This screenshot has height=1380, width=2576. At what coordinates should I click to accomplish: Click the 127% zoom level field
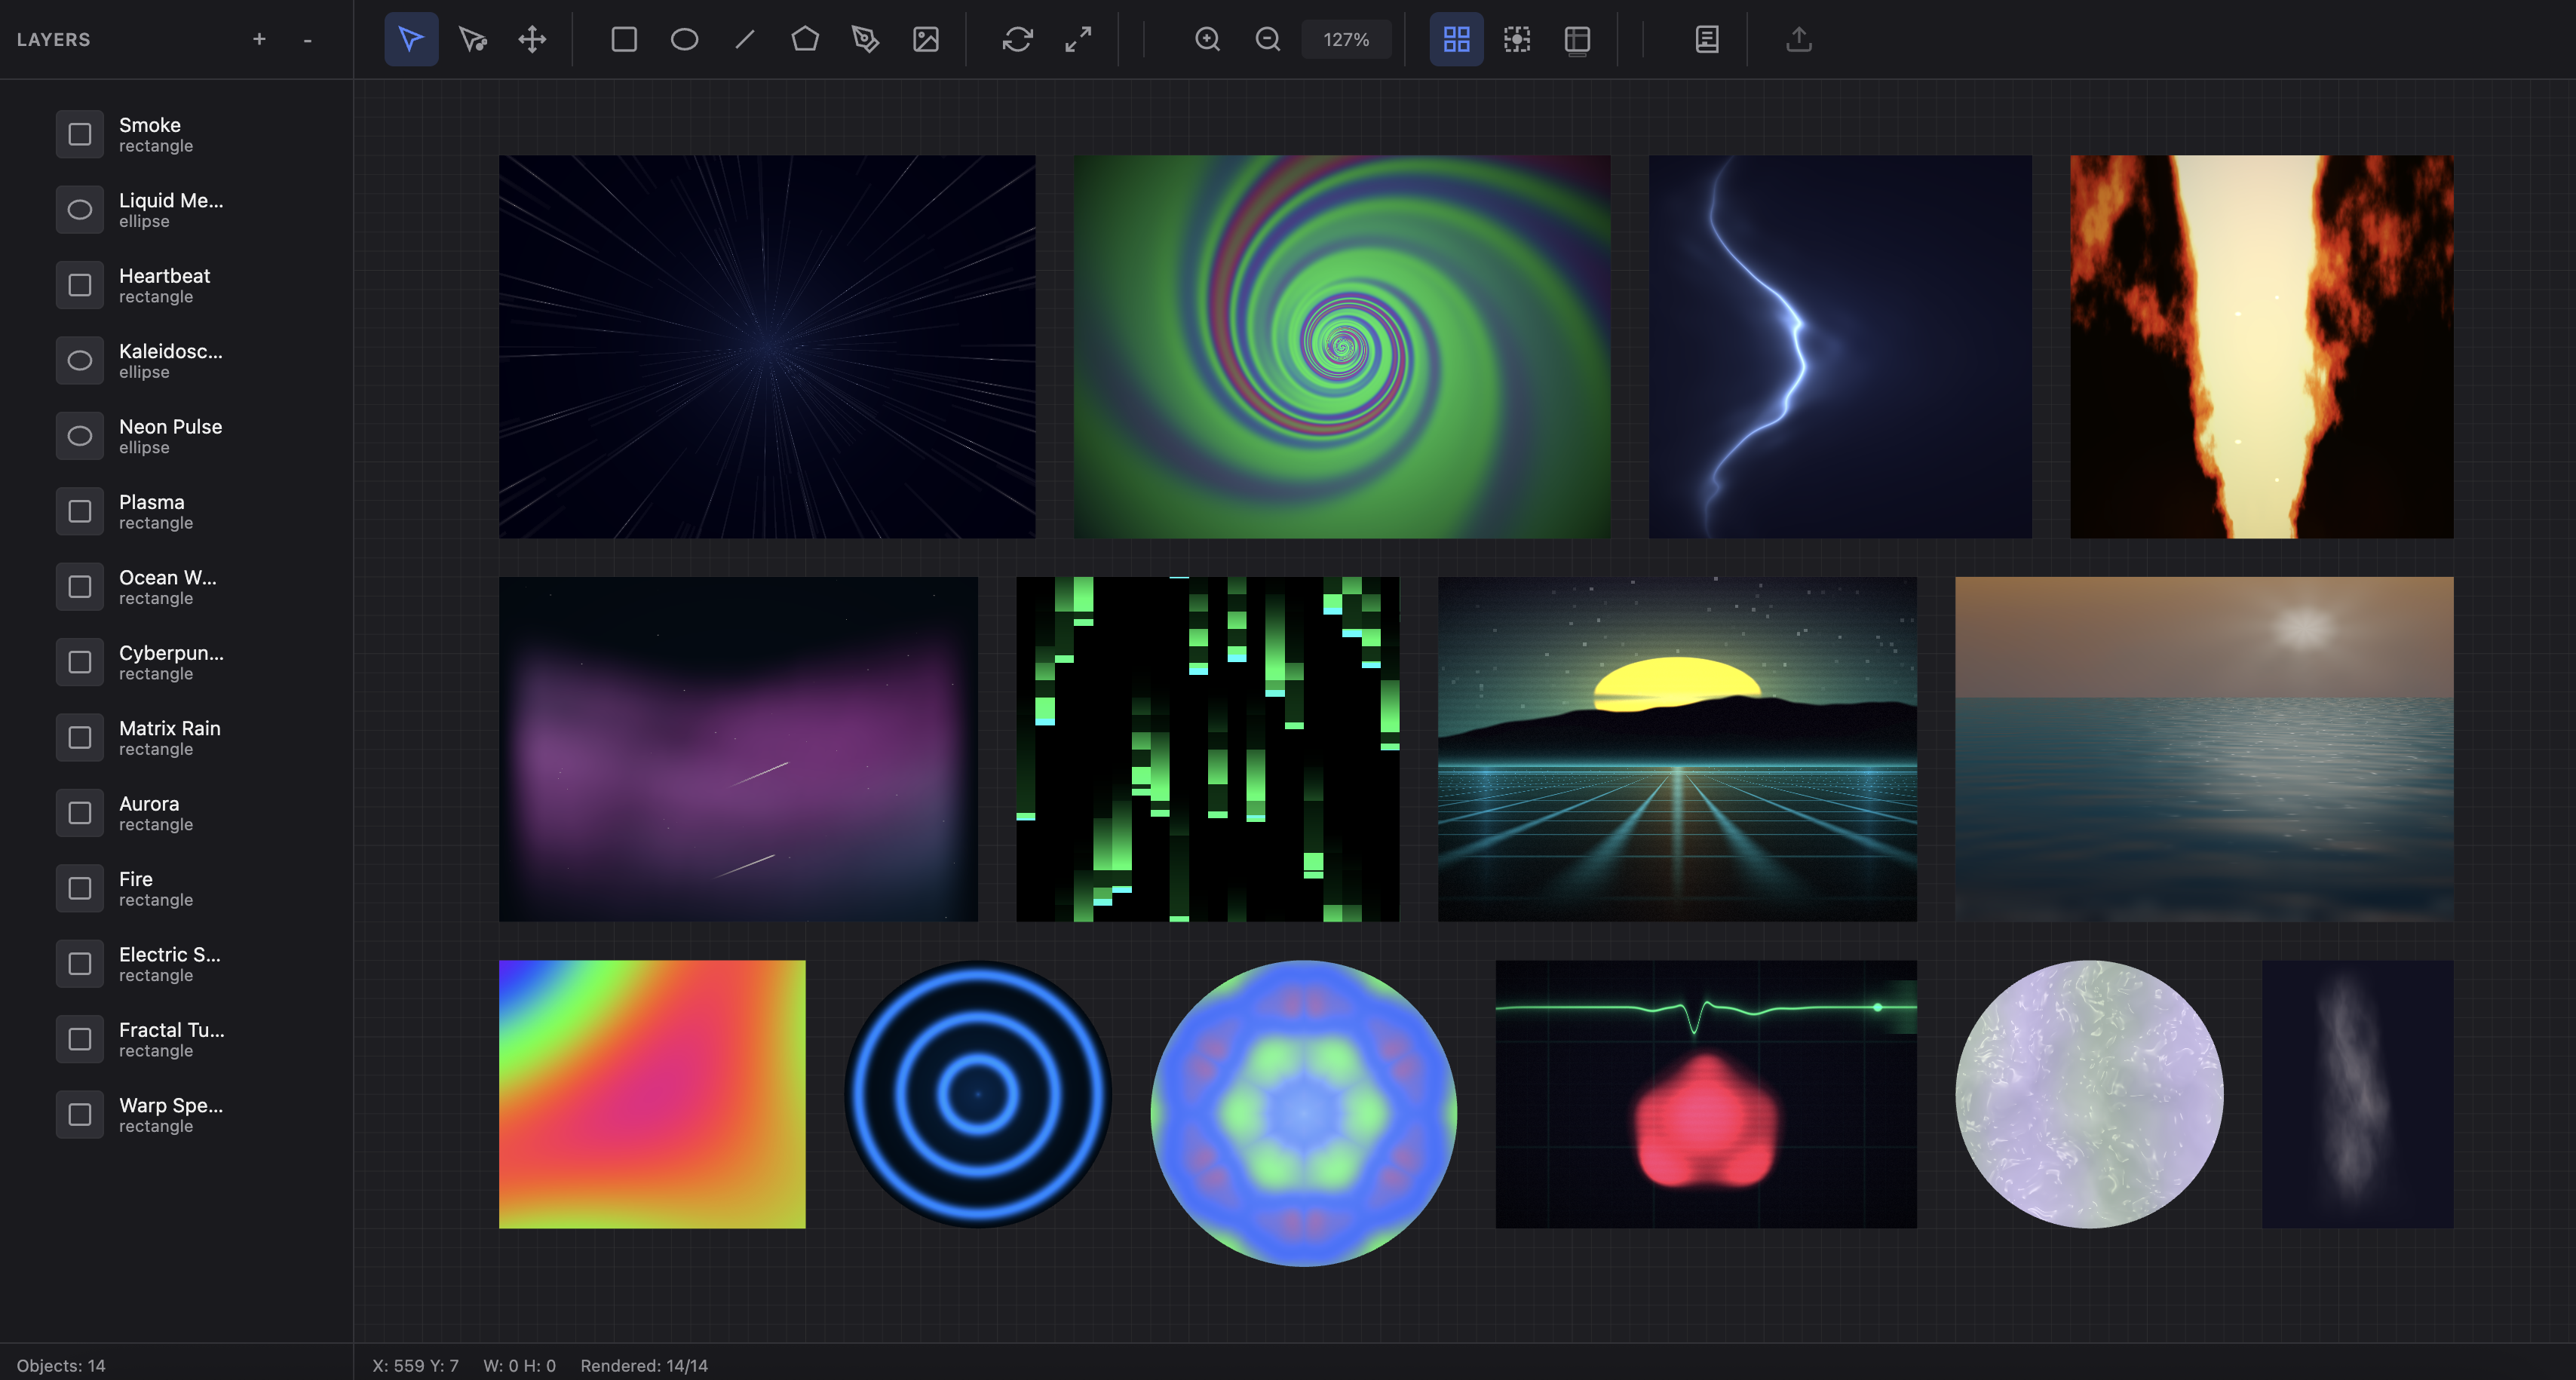1345,40
